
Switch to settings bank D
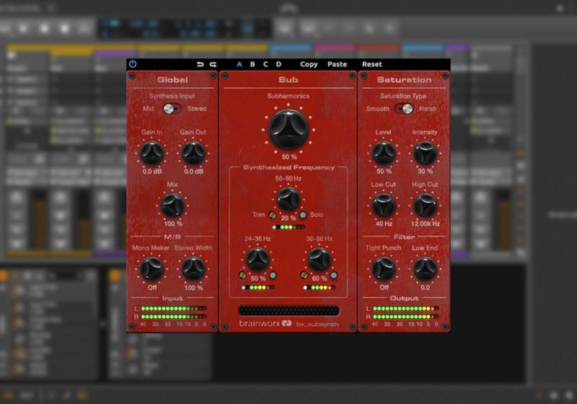[x=278, y=64]
